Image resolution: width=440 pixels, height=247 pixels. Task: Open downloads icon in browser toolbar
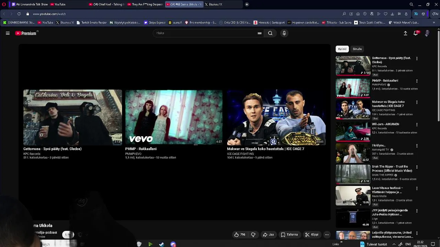click(x=392, y=14)
